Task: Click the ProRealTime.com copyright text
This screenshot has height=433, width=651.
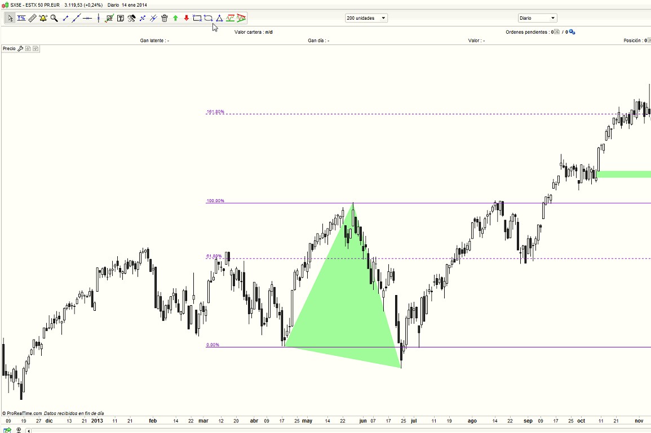Action: click(x=22, y=413)
